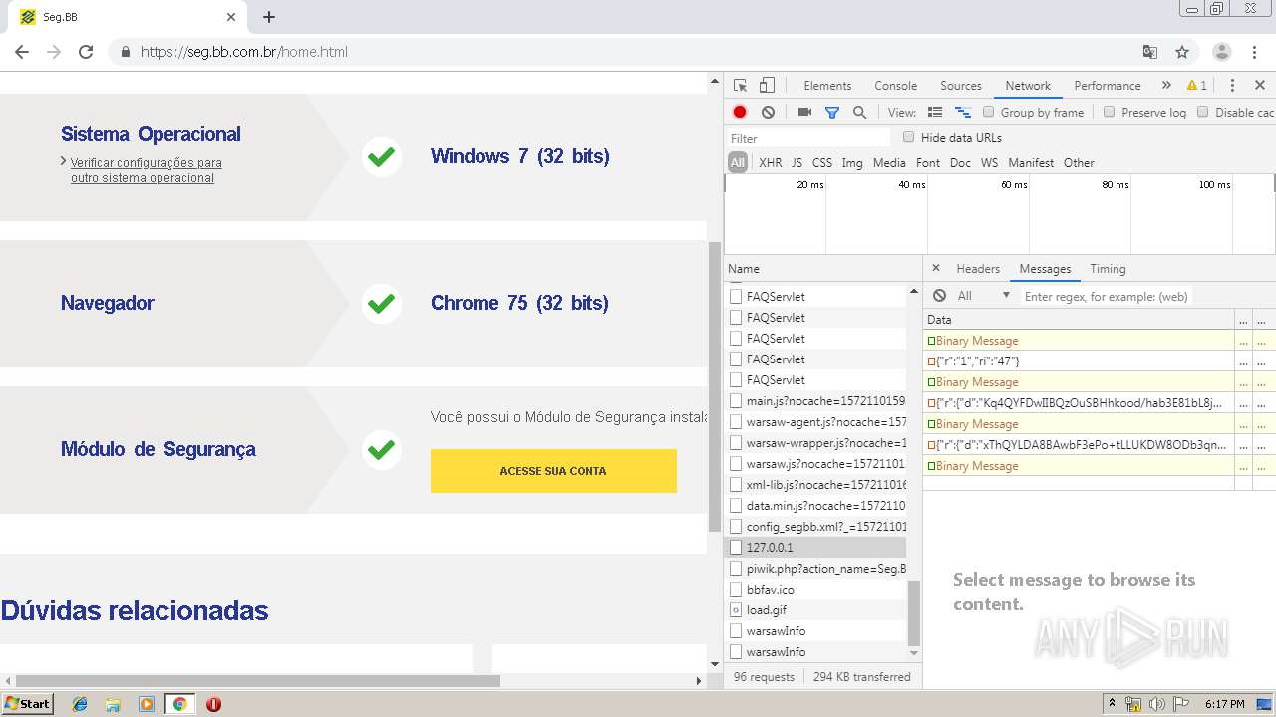Open the Windows Start menu
This screenshot has height=717, width=1276.
click(x=28, y=704)
